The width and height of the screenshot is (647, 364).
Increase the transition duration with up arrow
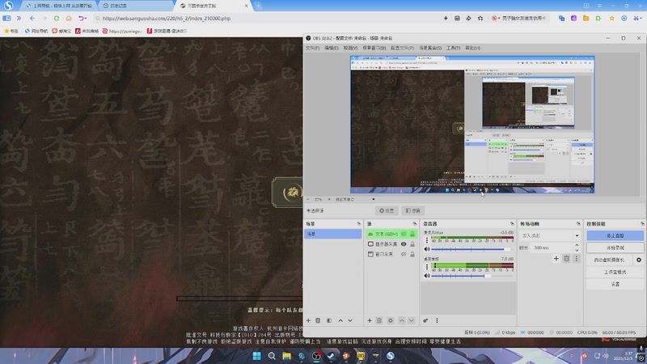[x=577, y=245]
